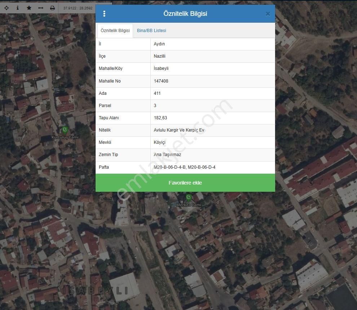Select Mahalle No value 147408
Viewport: 357px width, 310px height.
[161, 81]
